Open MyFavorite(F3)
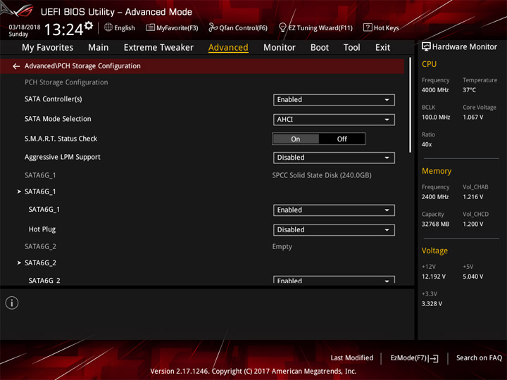The height and width of the screenshot is (380, 507). 172,27
